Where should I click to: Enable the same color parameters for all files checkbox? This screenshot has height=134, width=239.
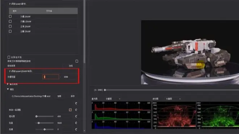[77, 61]
